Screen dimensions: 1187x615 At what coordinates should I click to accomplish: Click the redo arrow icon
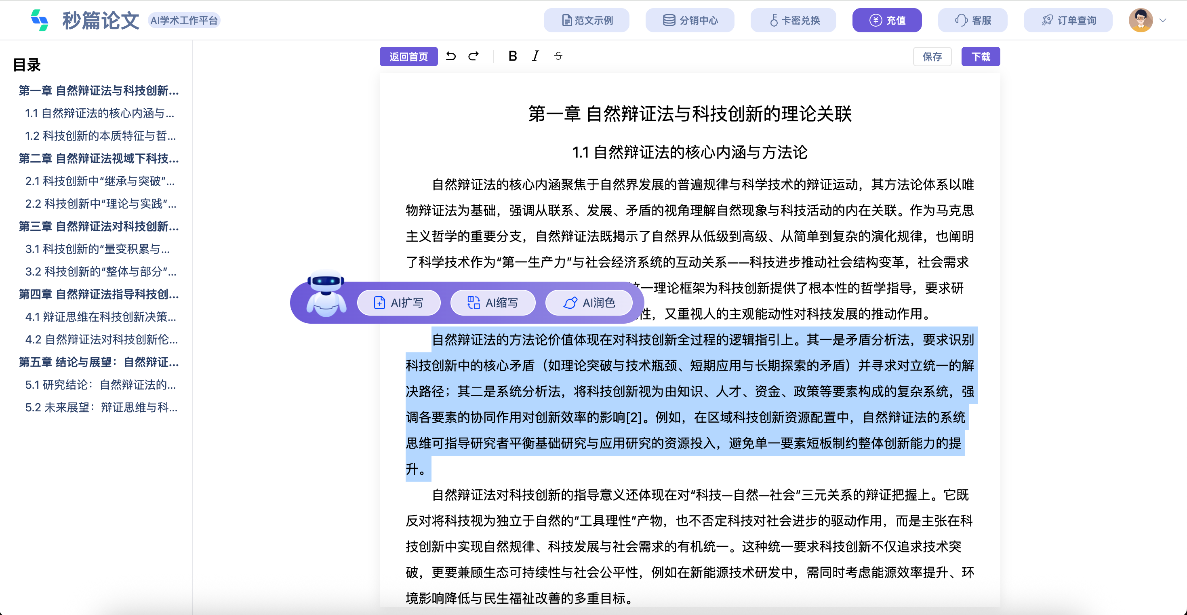click(473, 56)
